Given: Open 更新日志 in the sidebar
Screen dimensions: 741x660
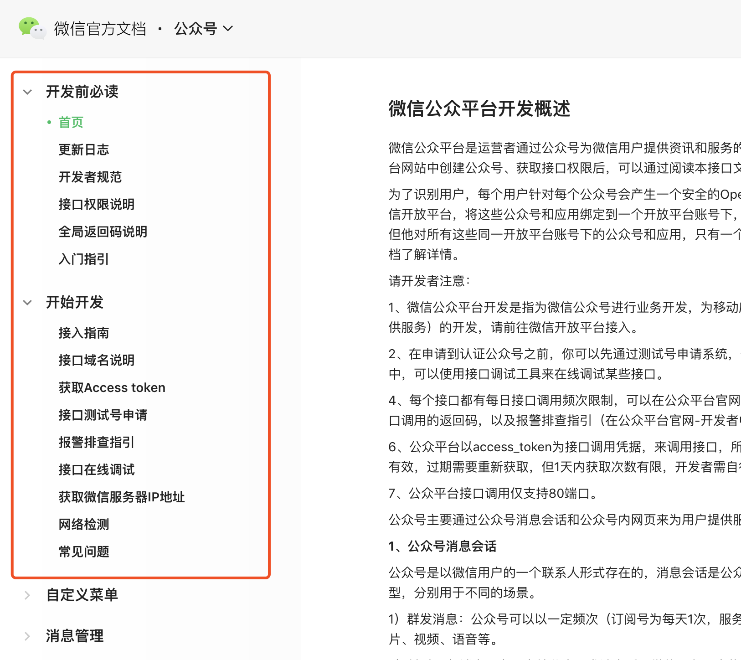Looking at the screenshot, I should tap(84, 150).
